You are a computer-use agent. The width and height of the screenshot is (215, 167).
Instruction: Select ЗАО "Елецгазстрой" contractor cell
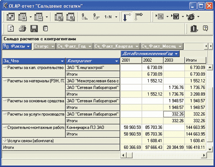(92, 67)
